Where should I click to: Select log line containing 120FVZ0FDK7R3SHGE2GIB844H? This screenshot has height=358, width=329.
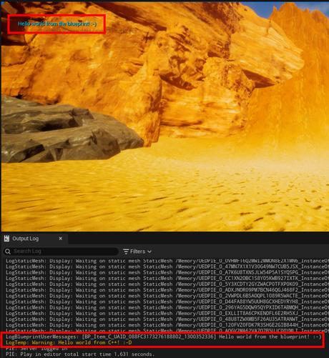167,325
